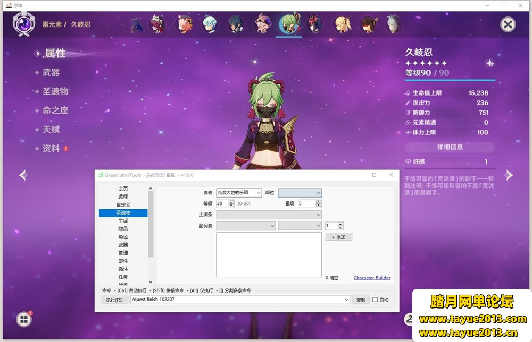Viewport: 532px width, 342px height.
Task: Open the four-square grid menu icon
Action: tap(23, 319)
